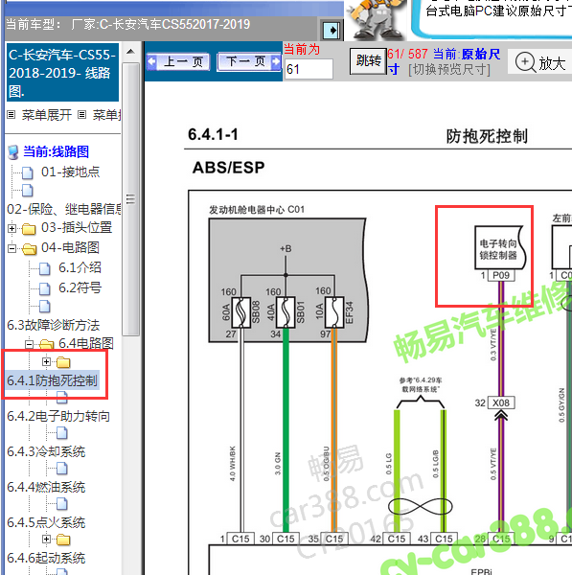Click the folder icon of 03-插头位置

[29, 229]
